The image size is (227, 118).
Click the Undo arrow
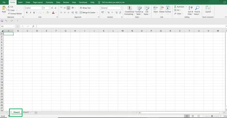pyautogui.click(x=6, y=21)
